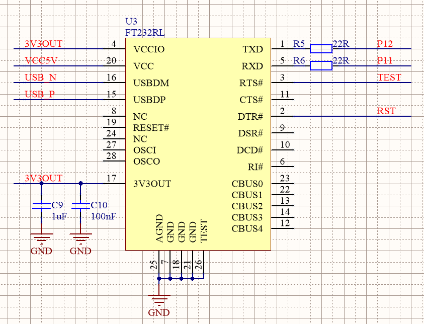Select the wire junction dot above C10
424x324 pixels.
[x=80, y=184]
